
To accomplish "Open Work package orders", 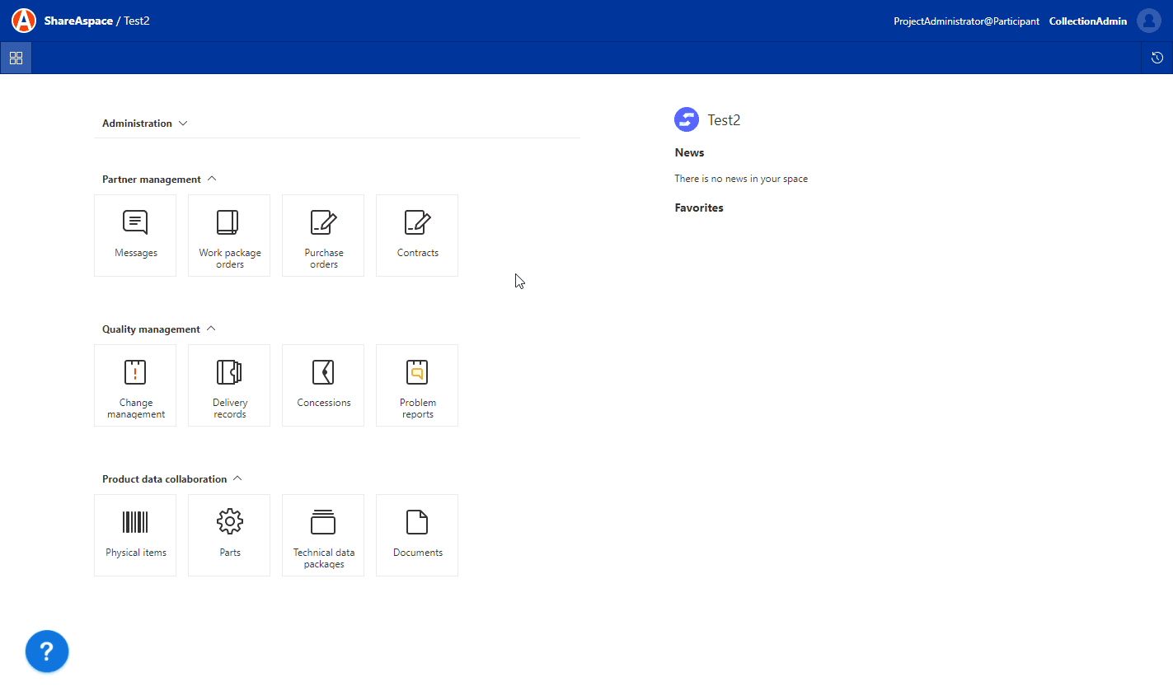I will (229, 236).
